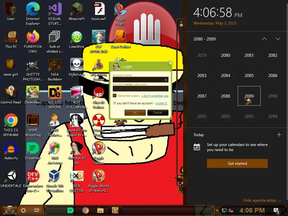
Task: Select year 2082 in the calendar
Action: (273, 55)
